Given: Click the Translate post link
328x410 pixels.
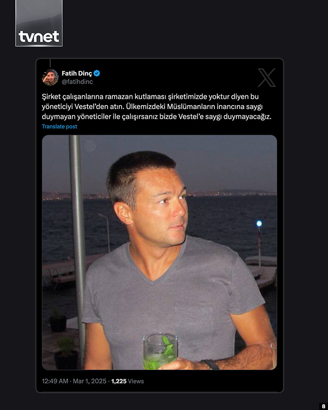Looking at the screenshot, I should click(59, 127).
